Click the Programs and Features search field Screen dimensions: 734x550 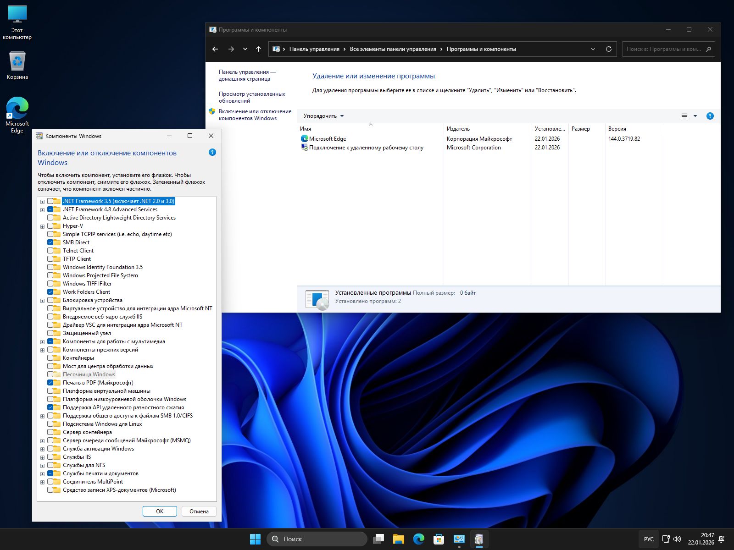click(663, 49)
